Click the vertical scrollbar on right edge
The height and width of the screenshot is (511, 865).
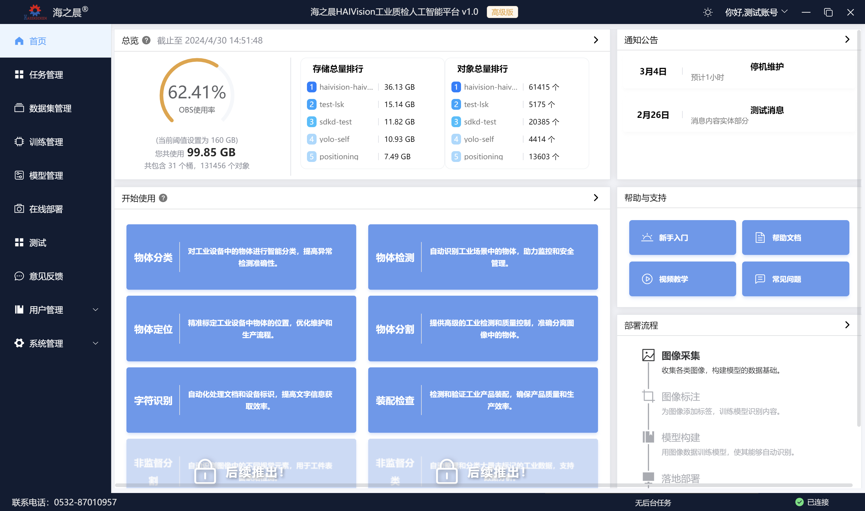(858, 229)
